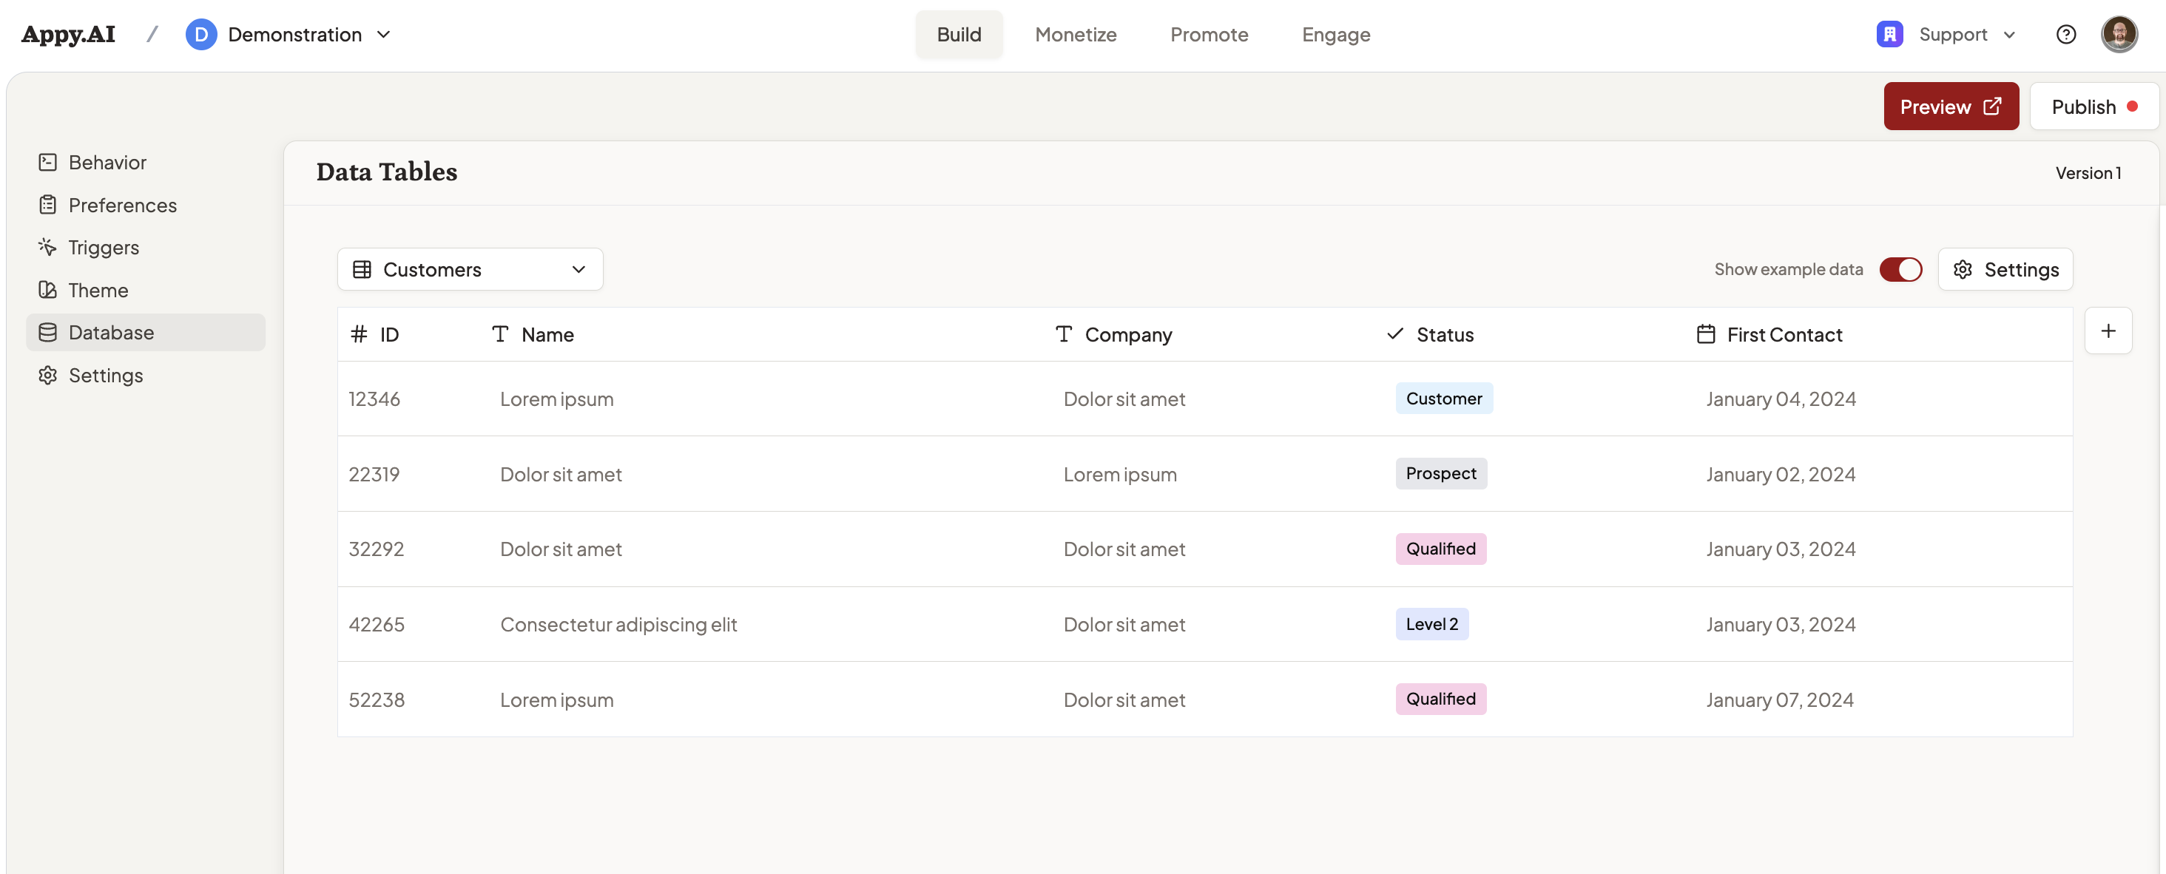Viewport: 2166px width, 874px height.
Task: Open the Engage tab
Action: 1335,35
